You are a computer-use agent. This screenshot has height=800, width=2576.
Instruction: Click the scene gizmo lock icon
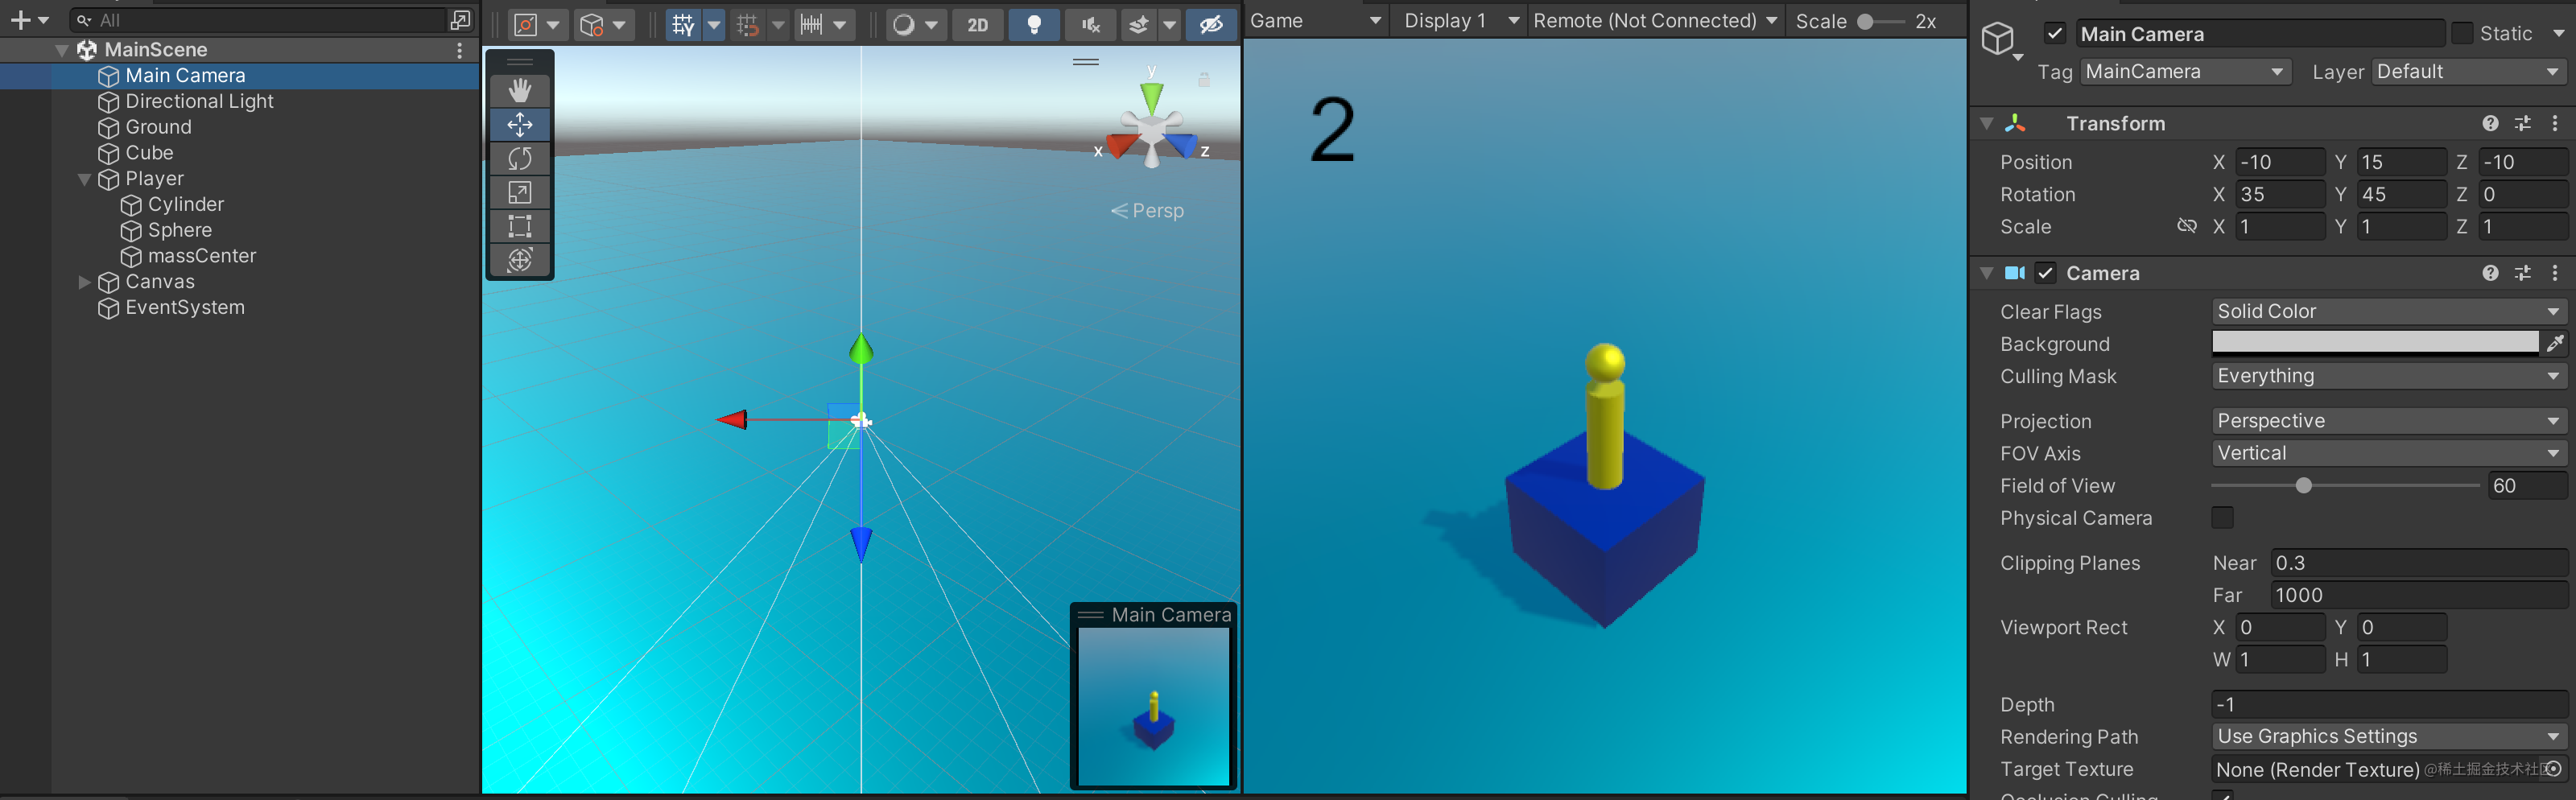click(1204, 79)
